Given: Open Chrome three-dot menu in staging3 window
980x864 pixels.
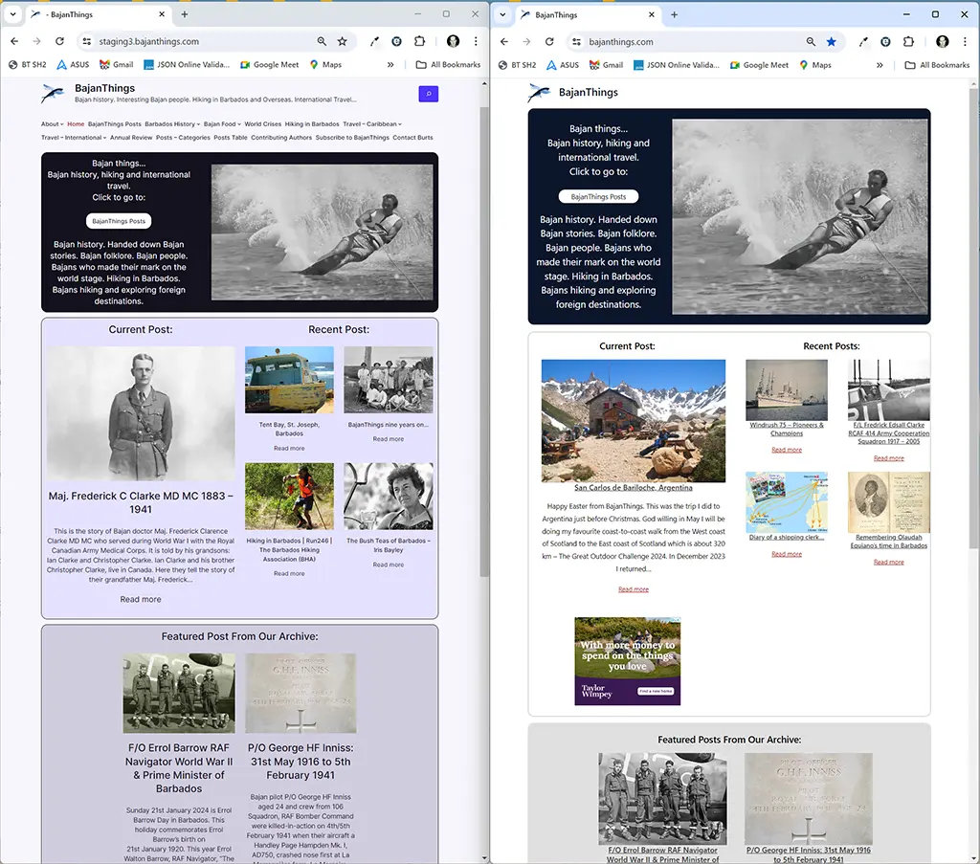Looking at the screenshot, I should (476, 42).
